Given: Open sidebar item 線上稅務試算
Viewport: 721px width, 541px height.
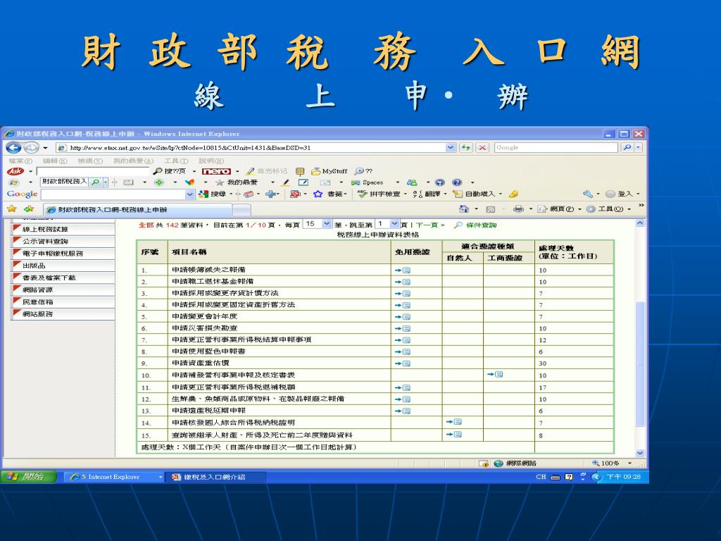Looking at the screenshot, I should pos(63,229).
